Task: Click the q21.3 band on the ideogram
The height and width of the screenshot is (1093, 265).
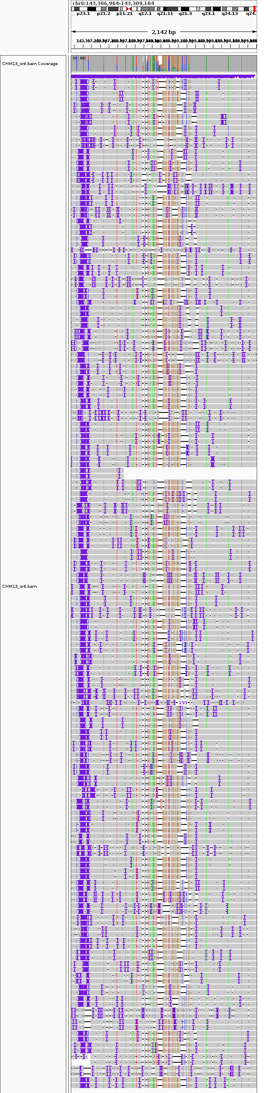Action: [x=185, y=9]
